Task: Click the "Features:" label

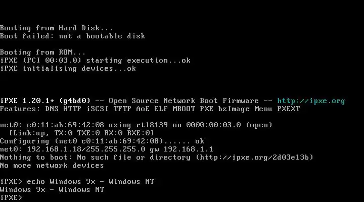Action: coord(20,109)
